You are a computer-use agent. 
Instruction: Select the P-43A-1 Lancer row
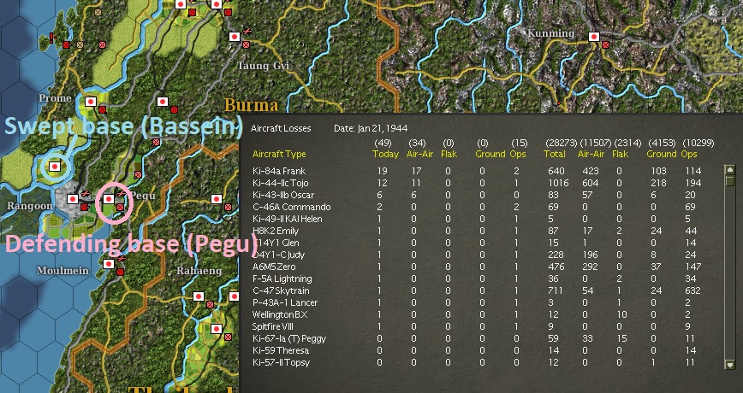point(477,302)
